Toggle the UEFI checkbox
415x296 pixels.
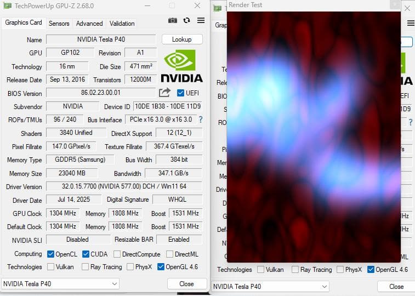[180, 93]
